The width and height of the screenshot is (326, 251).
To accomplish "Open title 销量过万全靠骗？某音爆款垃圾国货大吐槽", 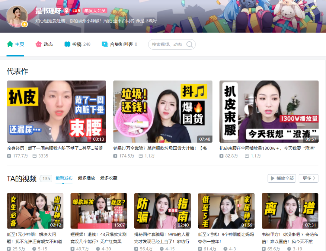I will [x=160, y=148].
